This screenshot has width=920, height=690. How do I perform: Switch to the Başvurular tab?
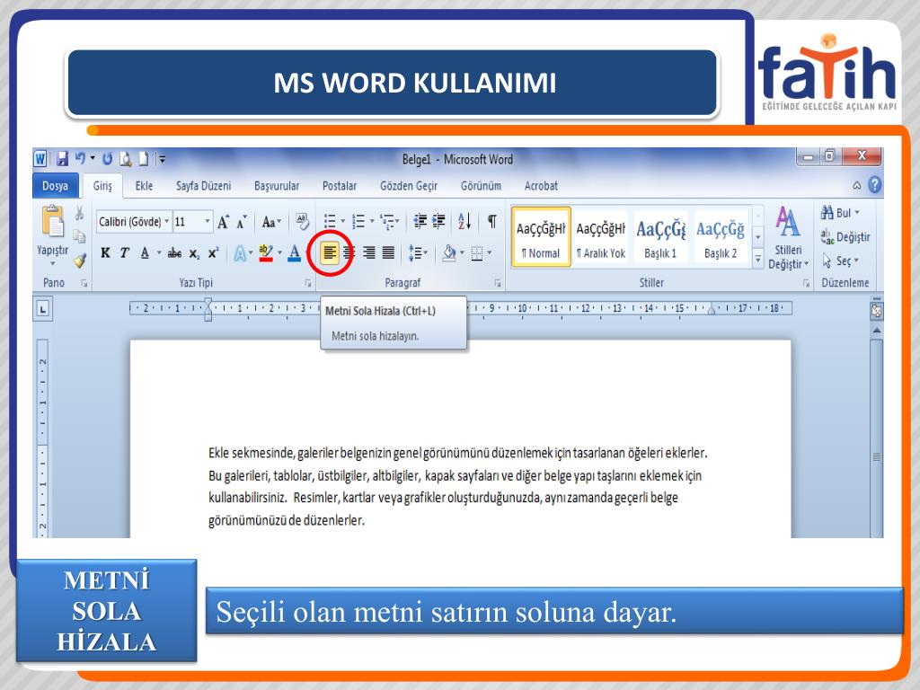coord(277,186)
